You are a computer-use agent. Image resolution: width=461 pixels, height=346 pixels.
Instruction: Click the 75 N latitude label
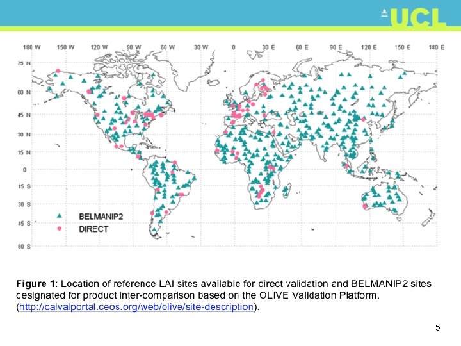[x=24, y=63]
